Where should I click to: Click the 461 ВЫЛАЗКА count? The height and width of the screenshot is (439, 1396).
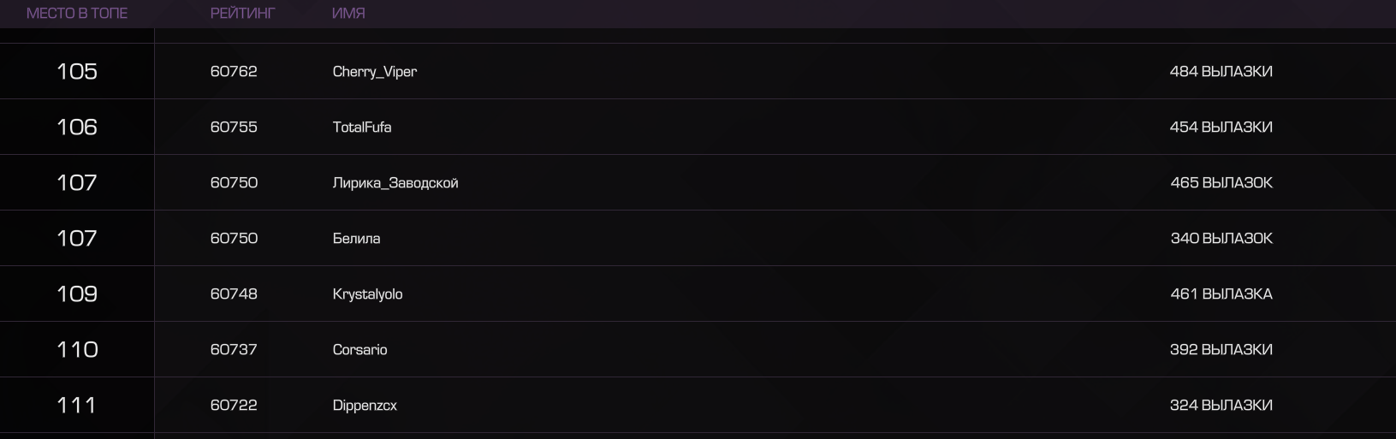point(1221,294)
